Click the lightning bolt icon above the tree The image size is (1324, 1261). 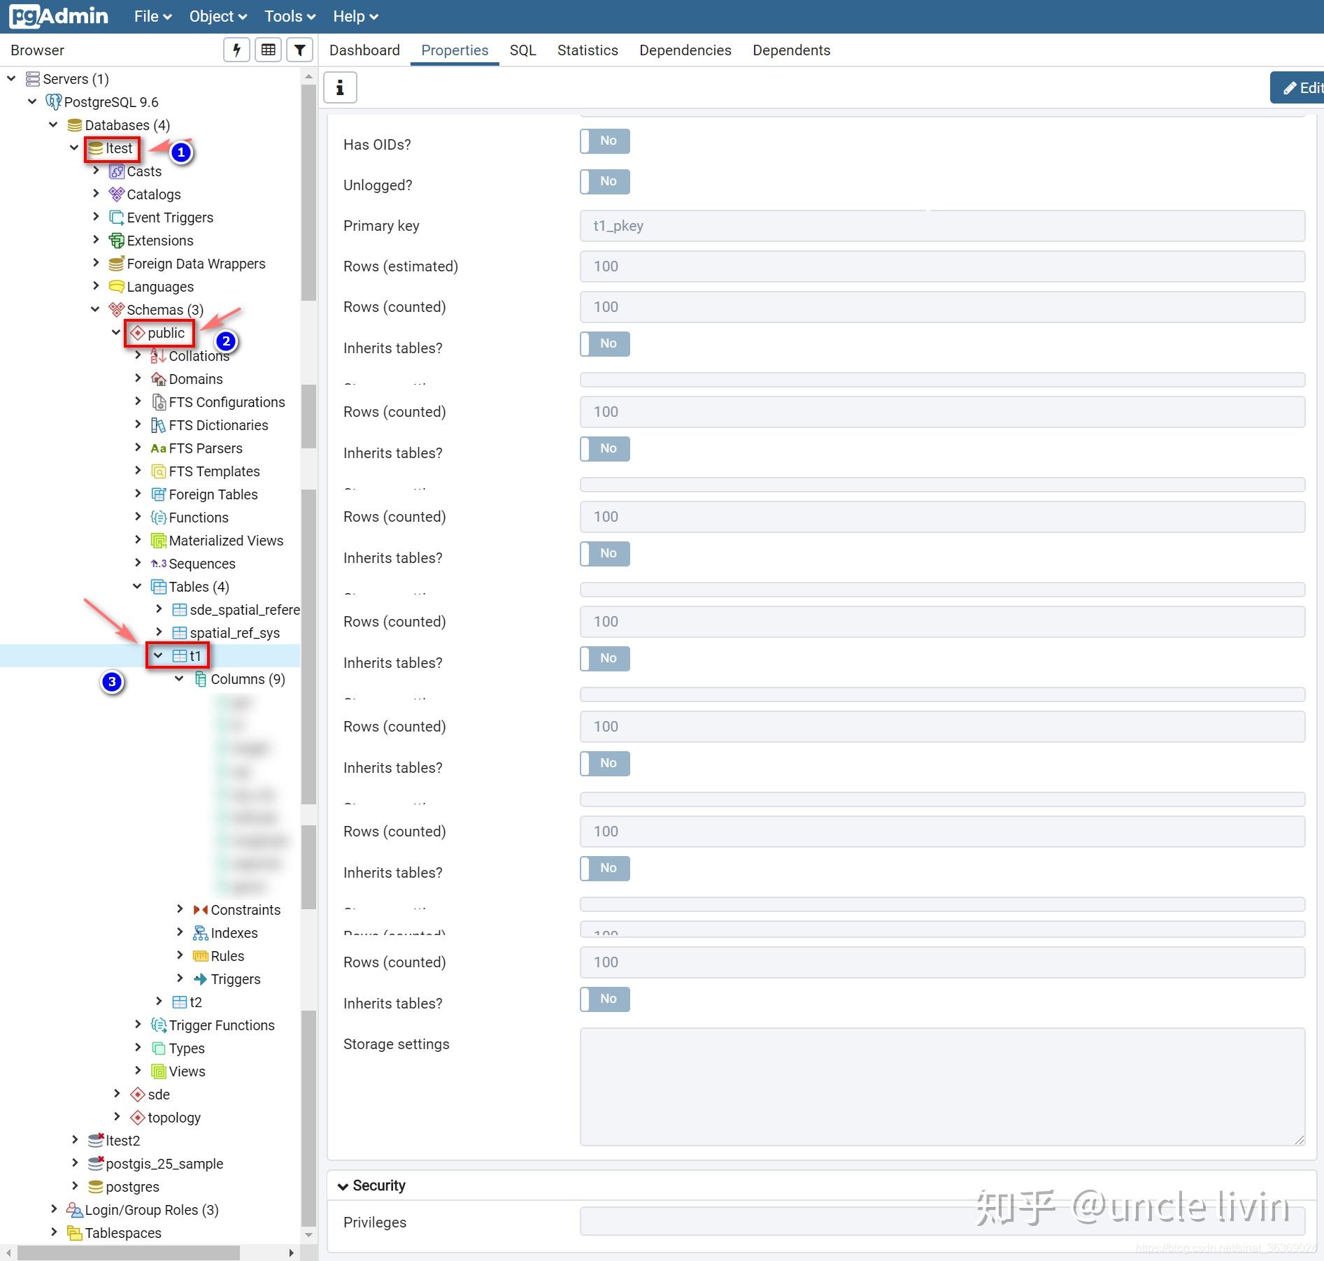tap(236, 50)
